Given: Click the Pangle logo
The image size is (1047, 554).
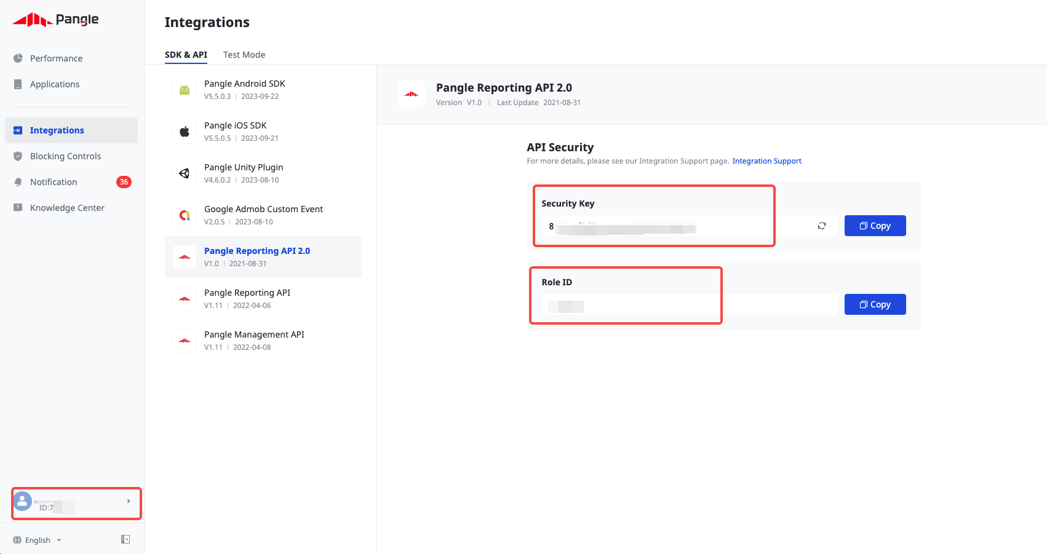Looking at the screenshot, I should click(x=55, y=20).
